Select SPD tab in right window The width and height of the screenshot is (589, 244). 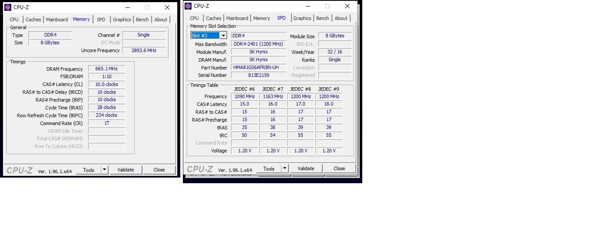(281, 18)
